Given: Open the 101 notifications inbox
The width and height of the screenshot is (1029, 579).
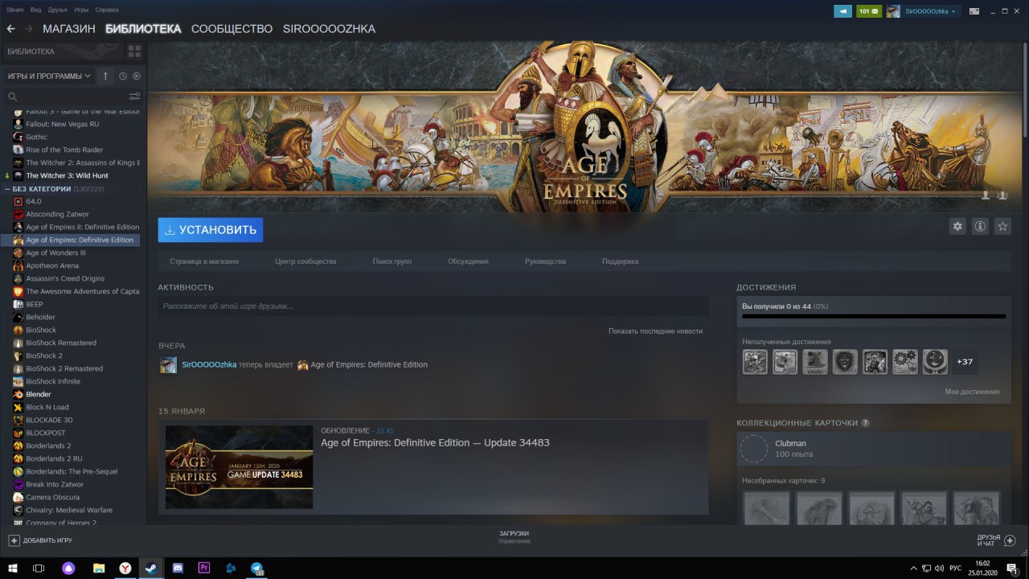Looking at the screenshot, I should [x=869, y=11].
